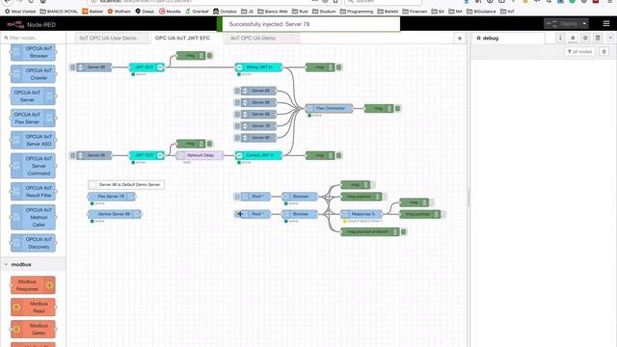
Task: Click the Deploy button
Action: click(x=562, y=24)
